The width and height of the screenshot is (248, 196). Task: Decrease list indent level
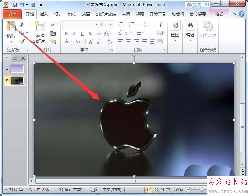click(x=121, y=33)
